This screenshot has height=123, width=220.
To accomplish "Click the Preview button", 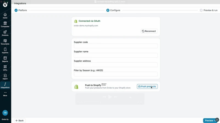I will pos(210,121).
